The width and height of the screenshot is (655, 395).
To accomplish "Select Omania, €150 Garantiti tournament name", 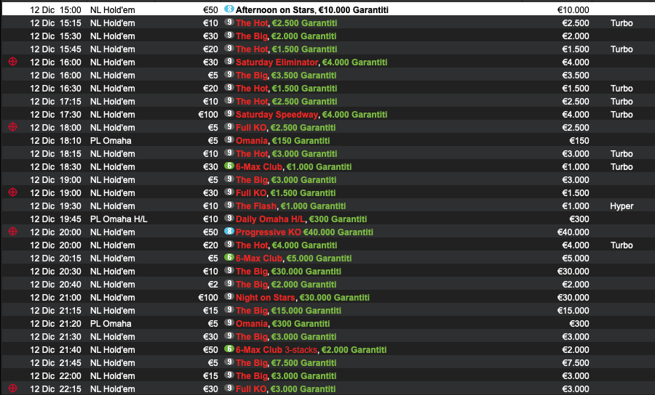I will (x=283, y=140).
